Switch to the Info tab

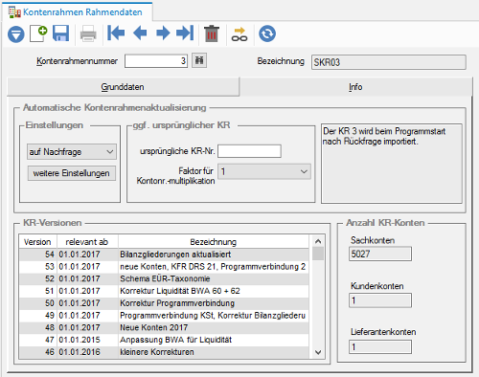(x=355, y=87)
